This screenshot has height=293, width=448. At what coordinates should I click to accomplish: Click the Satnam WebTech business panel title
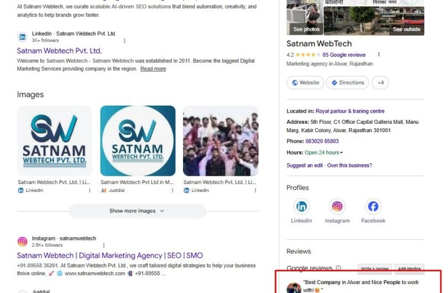319,44
